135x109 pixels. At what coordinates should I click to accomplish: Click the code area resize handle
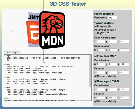coord(90,99)
